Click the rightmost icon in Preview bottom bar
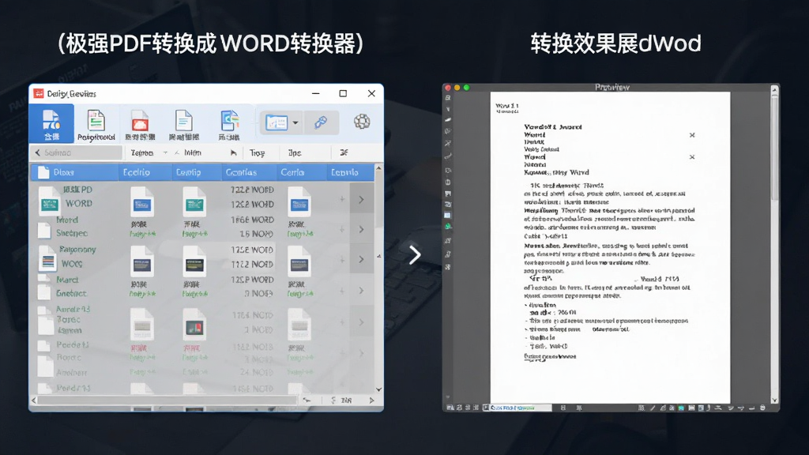This screenshot has height=455, width=809. [762, 408]
